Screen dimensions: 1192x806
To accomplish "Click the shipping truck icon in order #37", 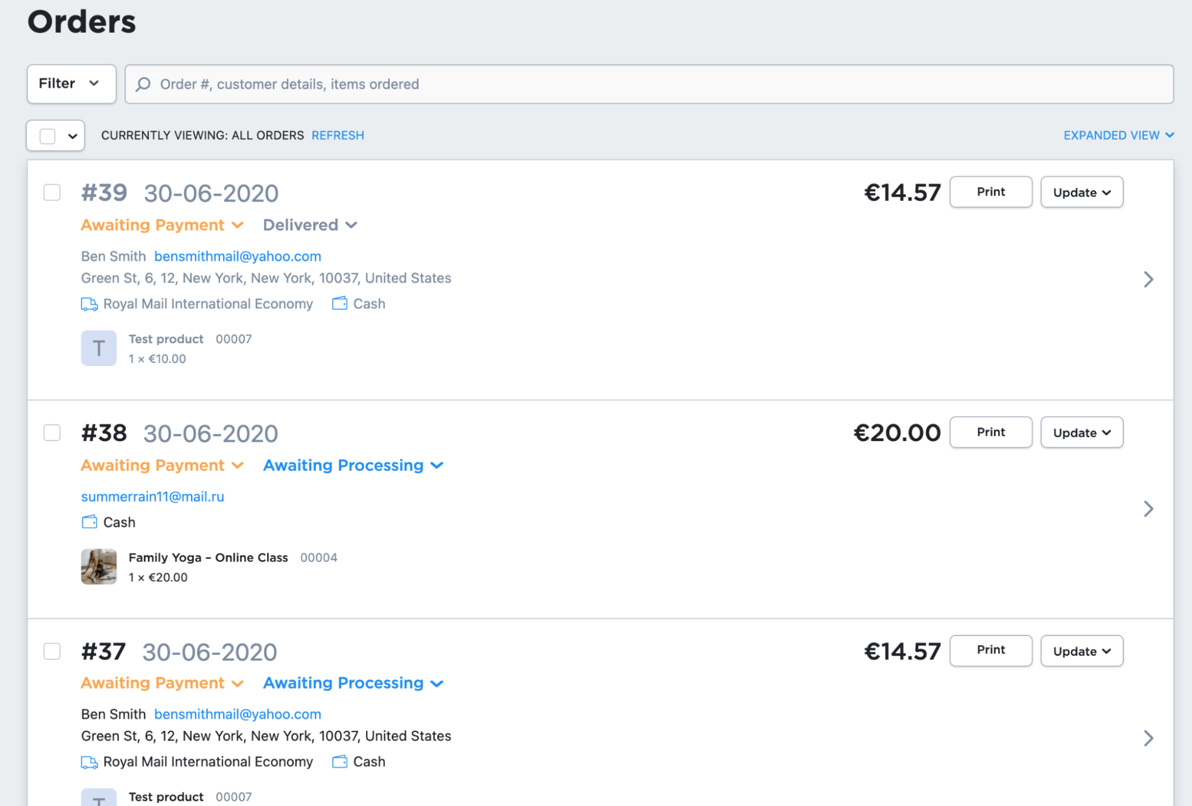I will click(x=89, y=762).
